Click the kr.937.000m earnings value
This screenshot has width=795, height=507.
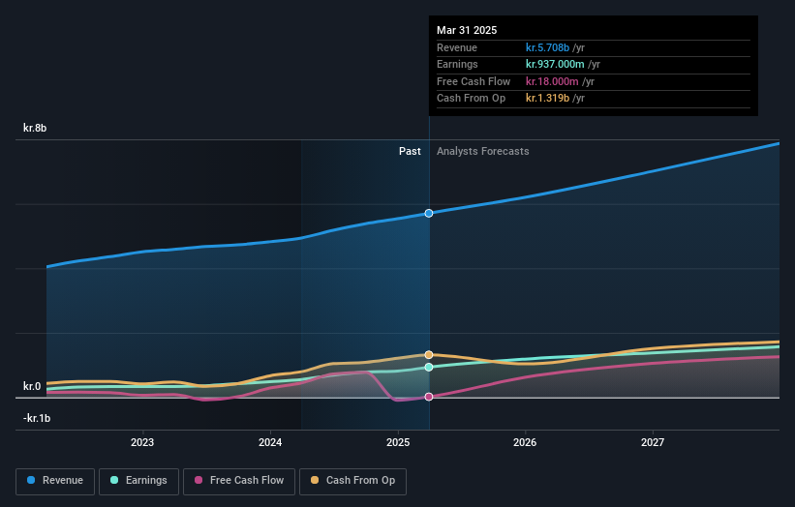[555, 64]
